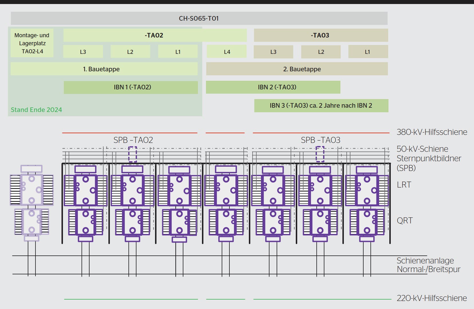Click the Montage- und Lagerplatz TA02-L4 box
Viewport: 474px width, 309px height.
click(x=32, y=43)
